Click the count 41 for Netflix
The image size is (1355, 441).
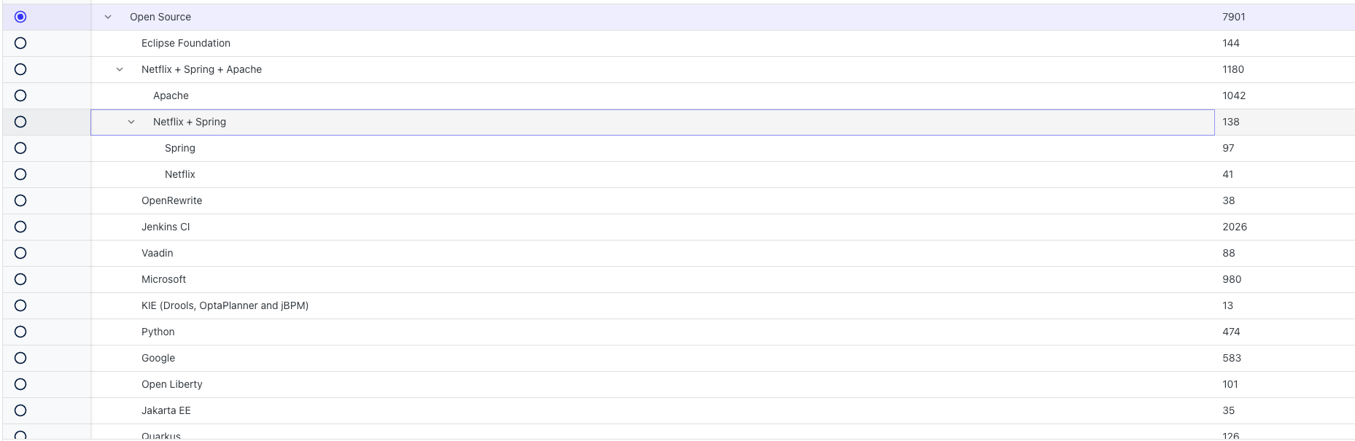(x=1228, y=174)
